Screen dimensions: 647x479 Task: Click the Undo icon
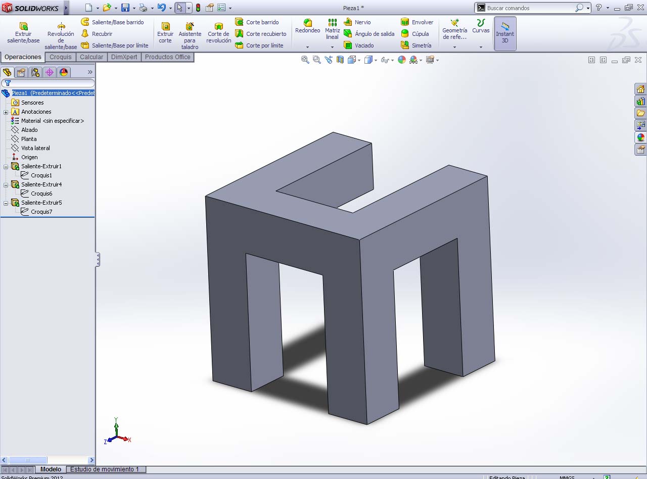tap(161, 8)
